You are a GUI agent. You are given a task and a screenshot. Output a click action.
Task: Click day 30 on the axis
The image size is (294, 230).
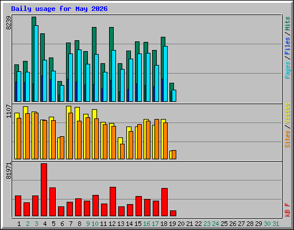coord(267,224)
